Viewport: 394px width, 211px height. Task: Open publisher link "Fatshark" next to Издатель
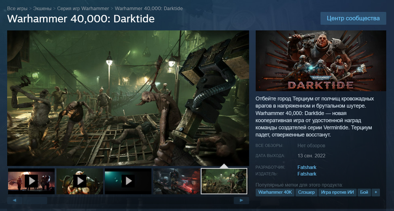[307, 174]
